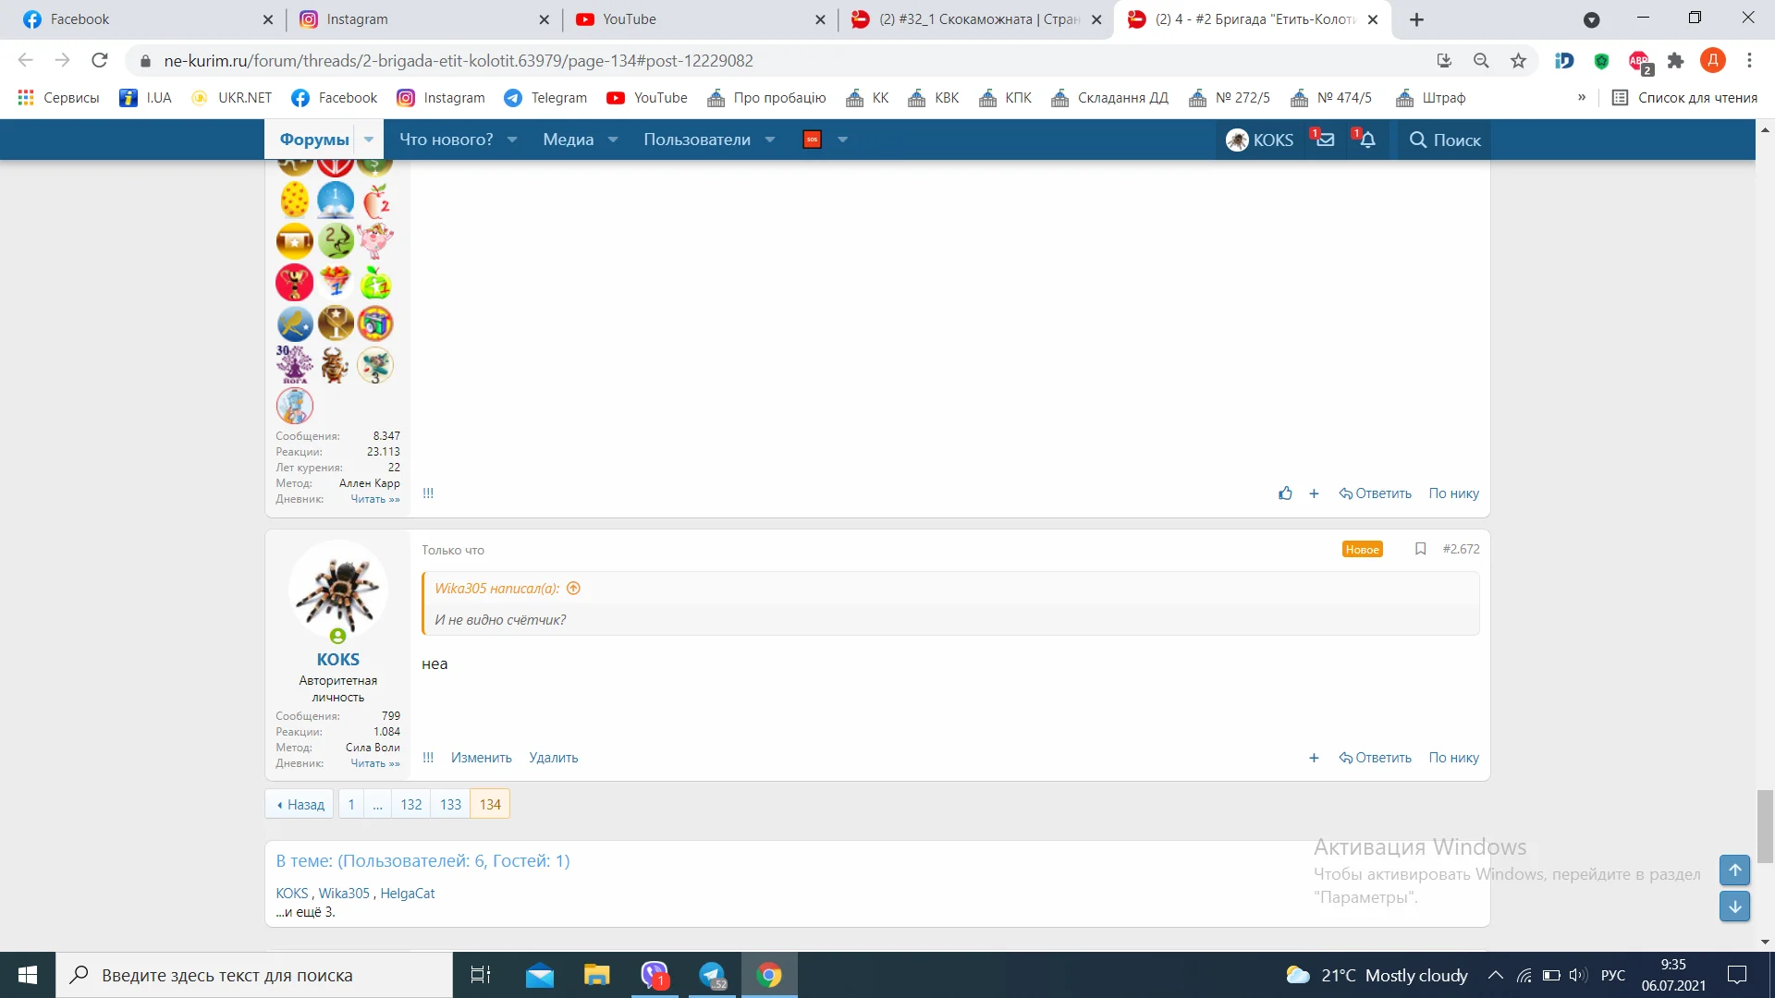1775x998 pixels.
Task: Click the browser vertical scrollbar thumb
Action: pyautogui.click(x=1765, y=825)
